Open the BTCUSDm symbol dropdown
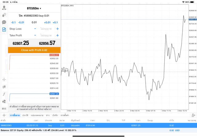The width and height of the screenshot is (197, 138). click(x=34, y=8)
